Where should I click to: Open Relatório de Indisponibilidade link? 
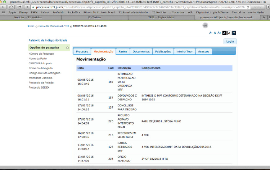[x=48, y=40]
